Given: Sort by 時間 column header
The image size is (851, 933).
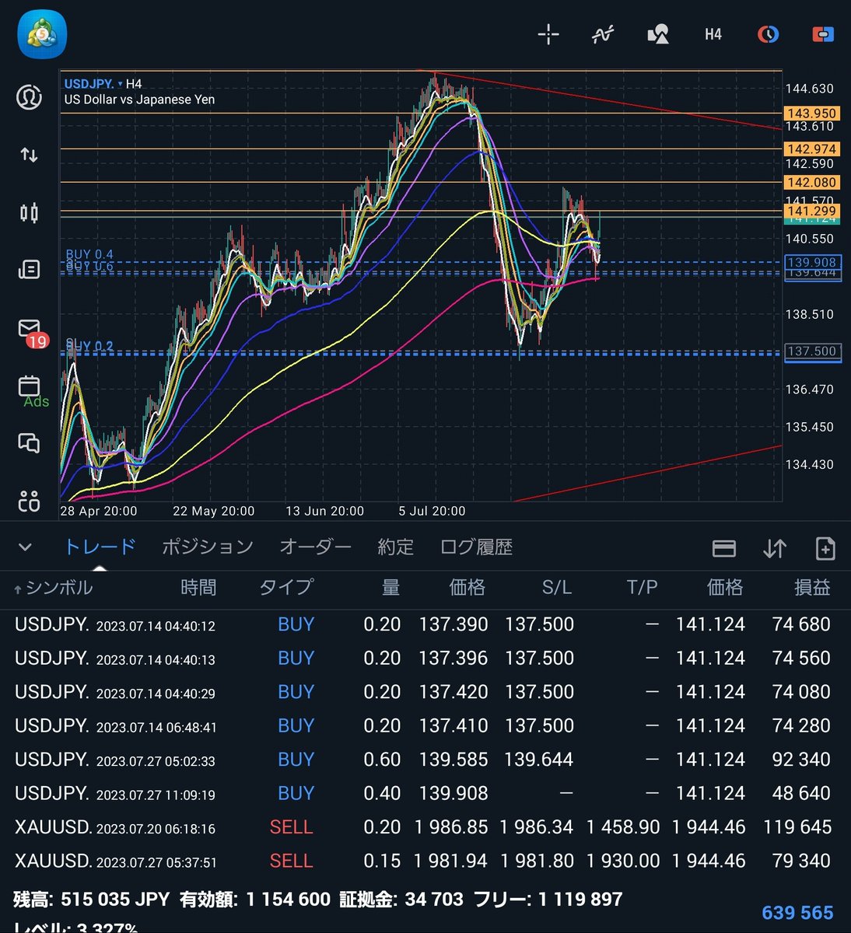Looking at the screenshot, I should (x=198, y=587).
